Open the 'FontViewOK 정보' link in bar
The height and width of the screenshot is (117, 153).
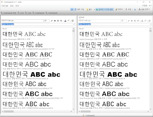9,13
